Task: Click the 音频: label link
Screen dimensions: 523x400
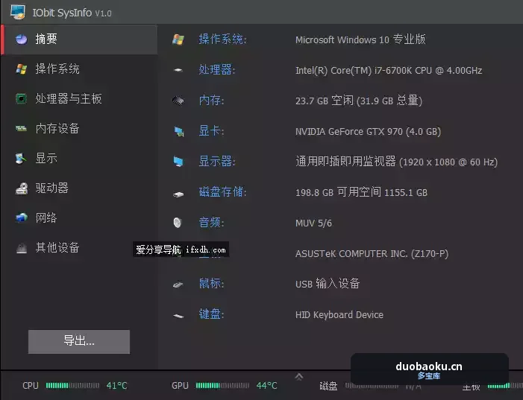Action: (x=211, y=223)
